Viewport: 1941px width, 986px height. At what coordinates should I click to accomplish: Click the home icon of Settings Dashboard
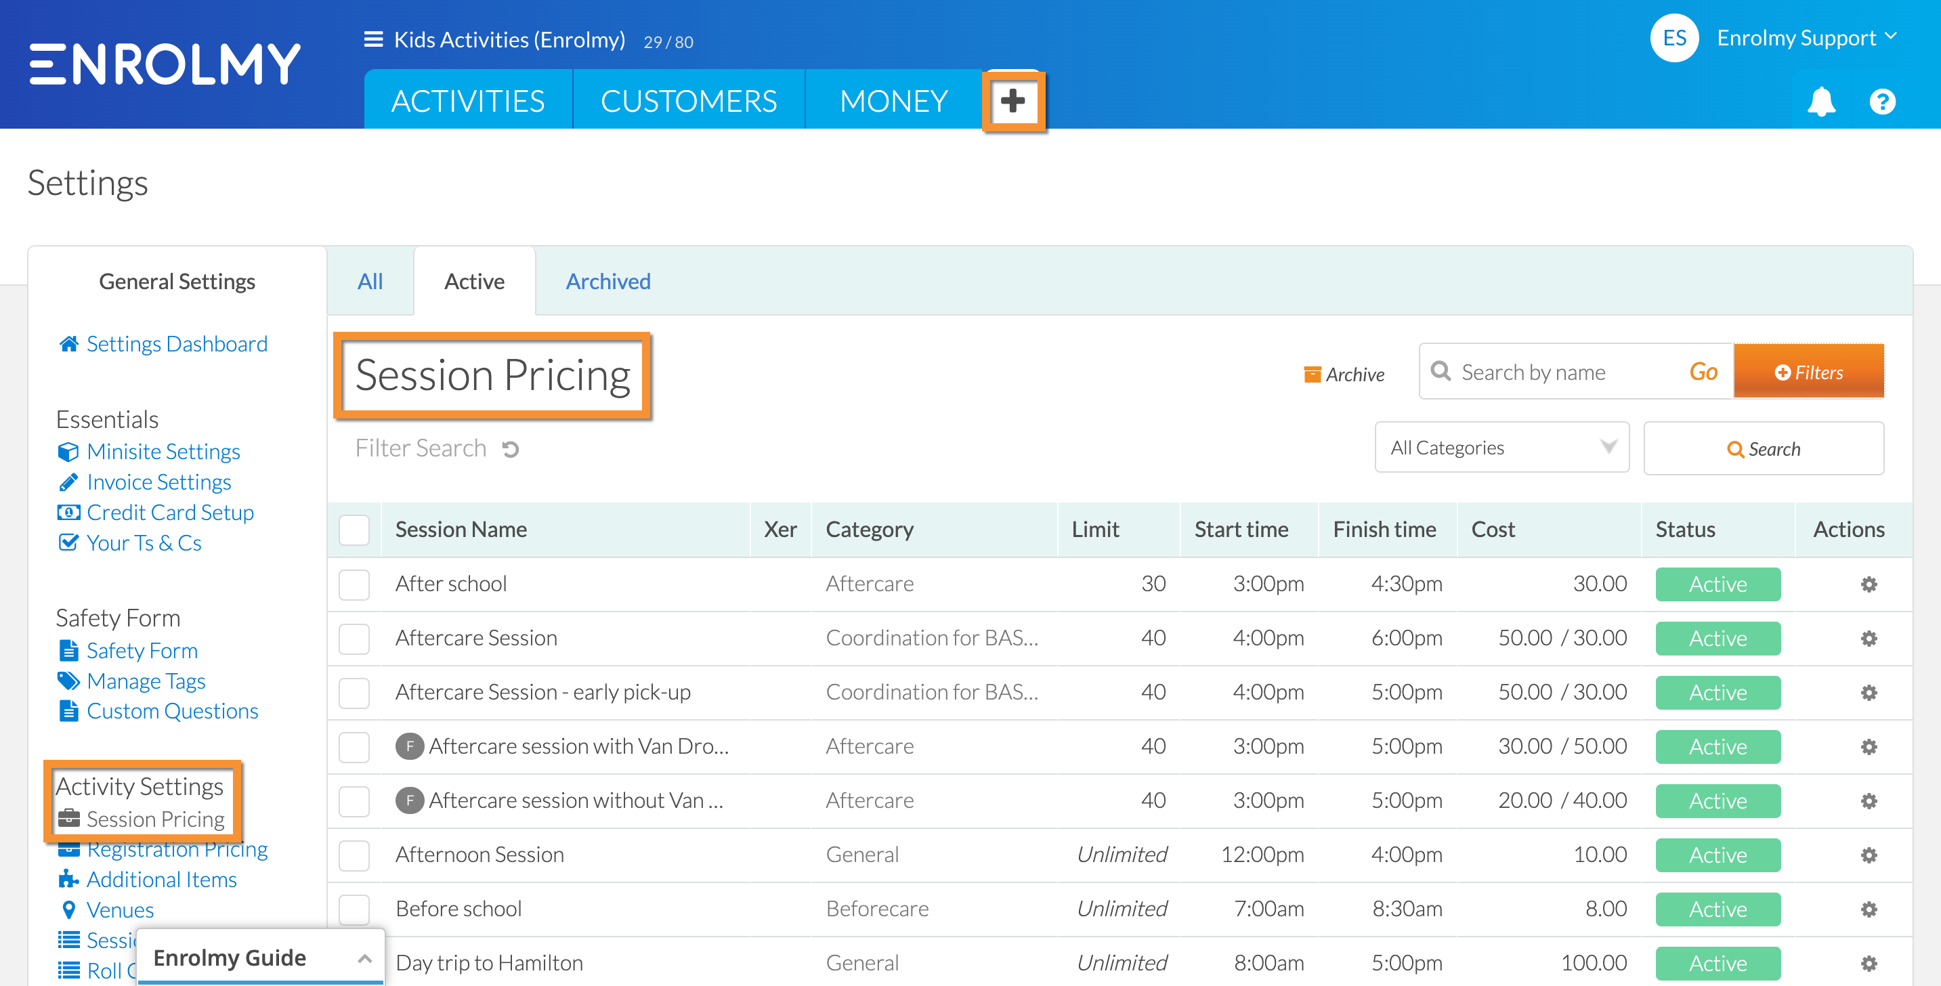68,344
